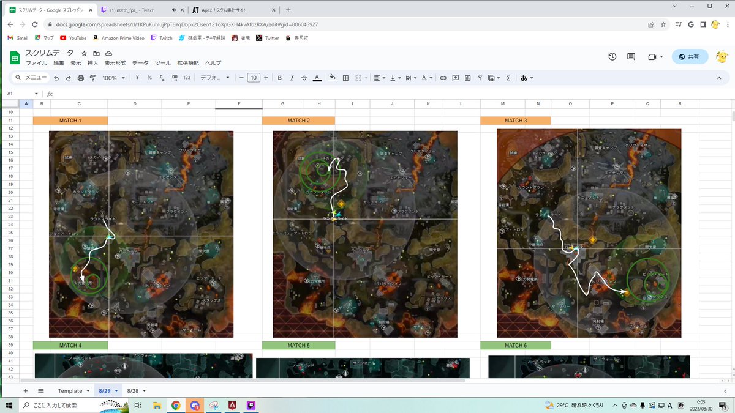Insert a chart from toolbar

pyautogui.click(x=468, y=78)
